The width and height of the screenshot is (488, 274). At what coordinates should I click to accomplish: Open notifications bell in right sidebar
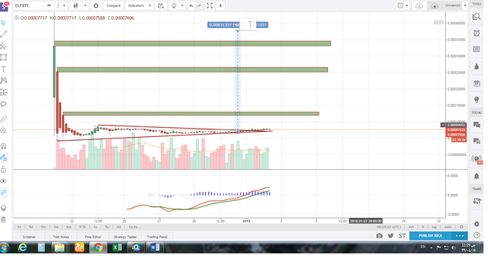coord(477,176)
